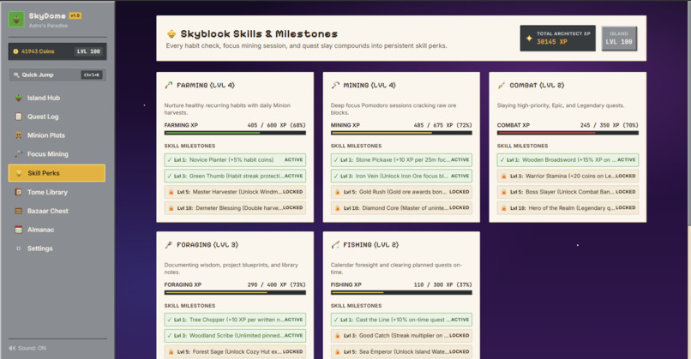Viewport: 691px width, 359px height.
Task: Select Woodland Scribe milestone
Action: (x=235, y=336)
